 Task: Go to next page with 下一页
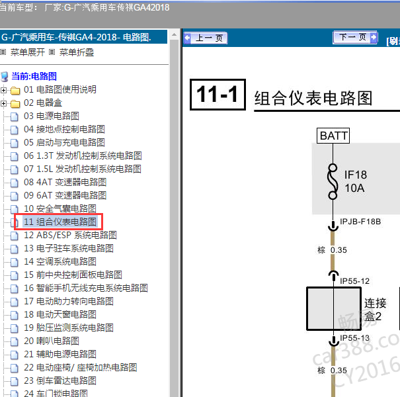[x=355, y=37]
